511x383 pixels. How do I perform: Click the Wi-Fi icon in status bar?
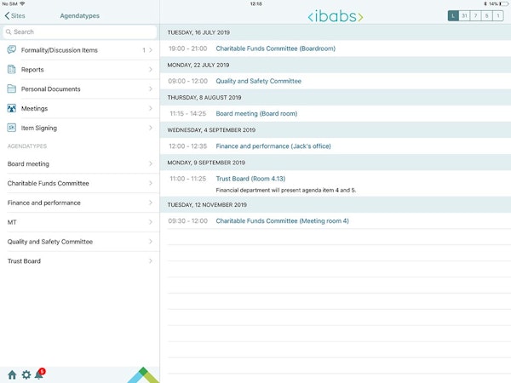pos(22,3)
